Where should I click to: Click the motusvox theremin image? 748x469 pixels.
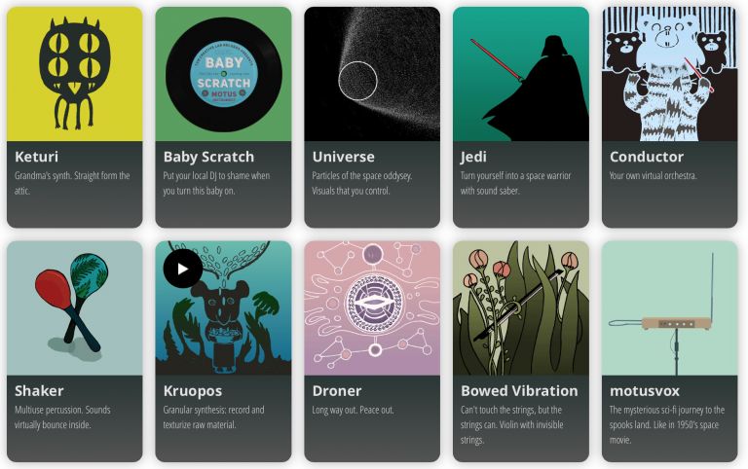click(670, 307)
